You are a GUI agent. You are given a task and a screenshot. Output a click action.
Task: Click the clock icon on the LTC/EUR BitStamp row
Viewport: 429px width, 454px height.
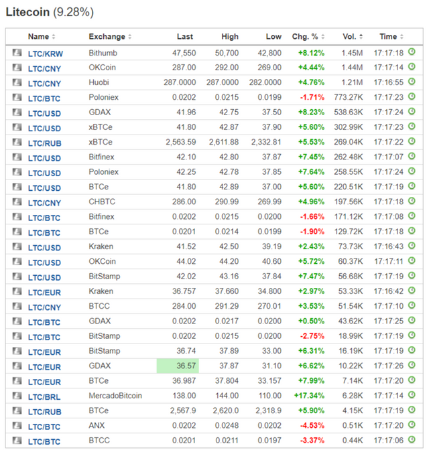click(x=412, y=350)
